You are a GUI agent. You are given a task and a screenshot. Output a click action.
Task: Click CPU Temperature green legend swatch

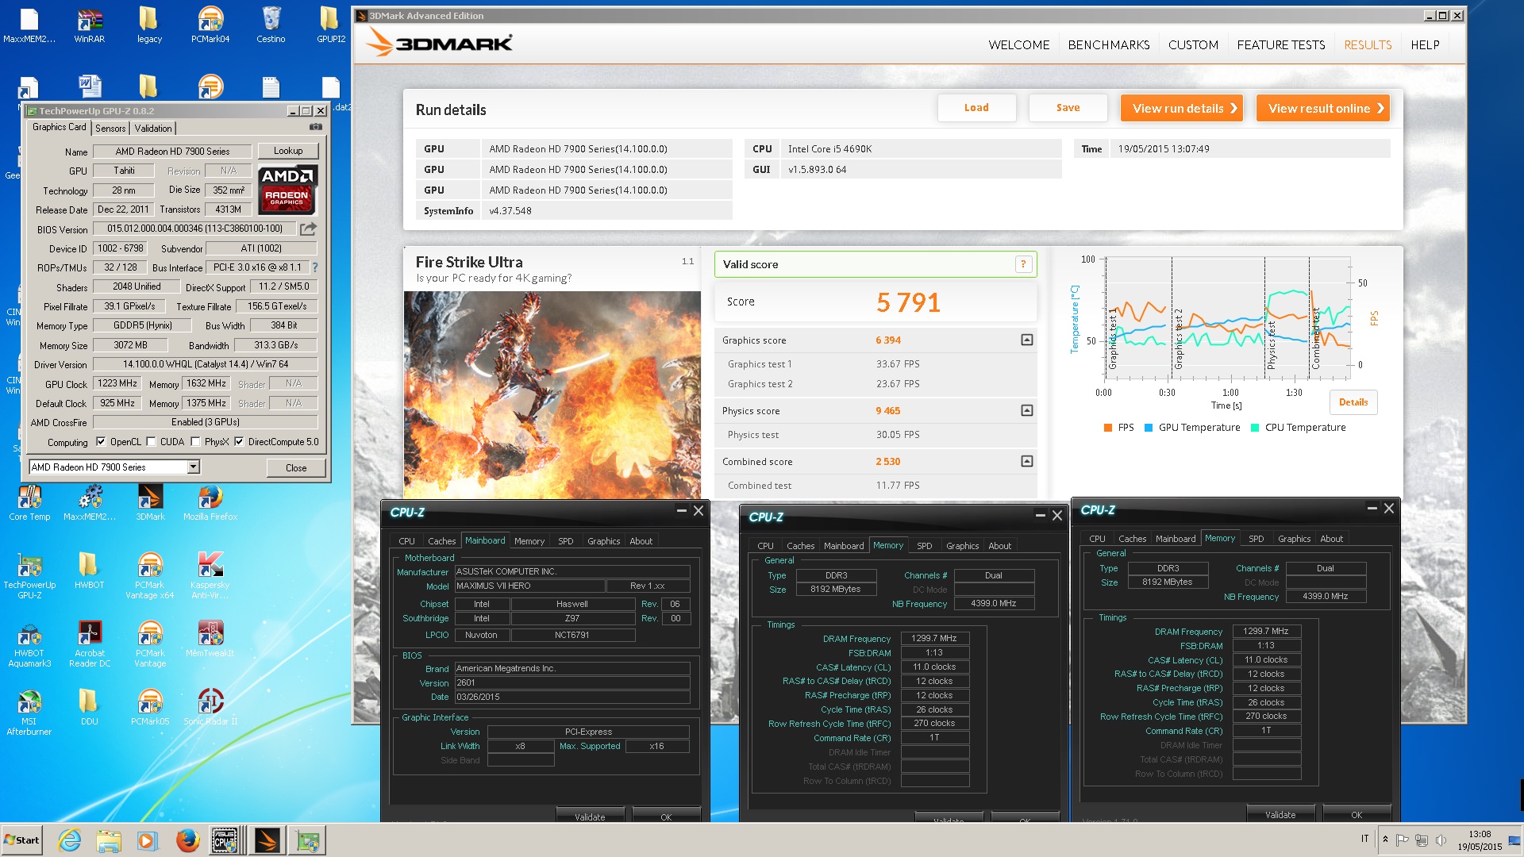coord(1254,428)
